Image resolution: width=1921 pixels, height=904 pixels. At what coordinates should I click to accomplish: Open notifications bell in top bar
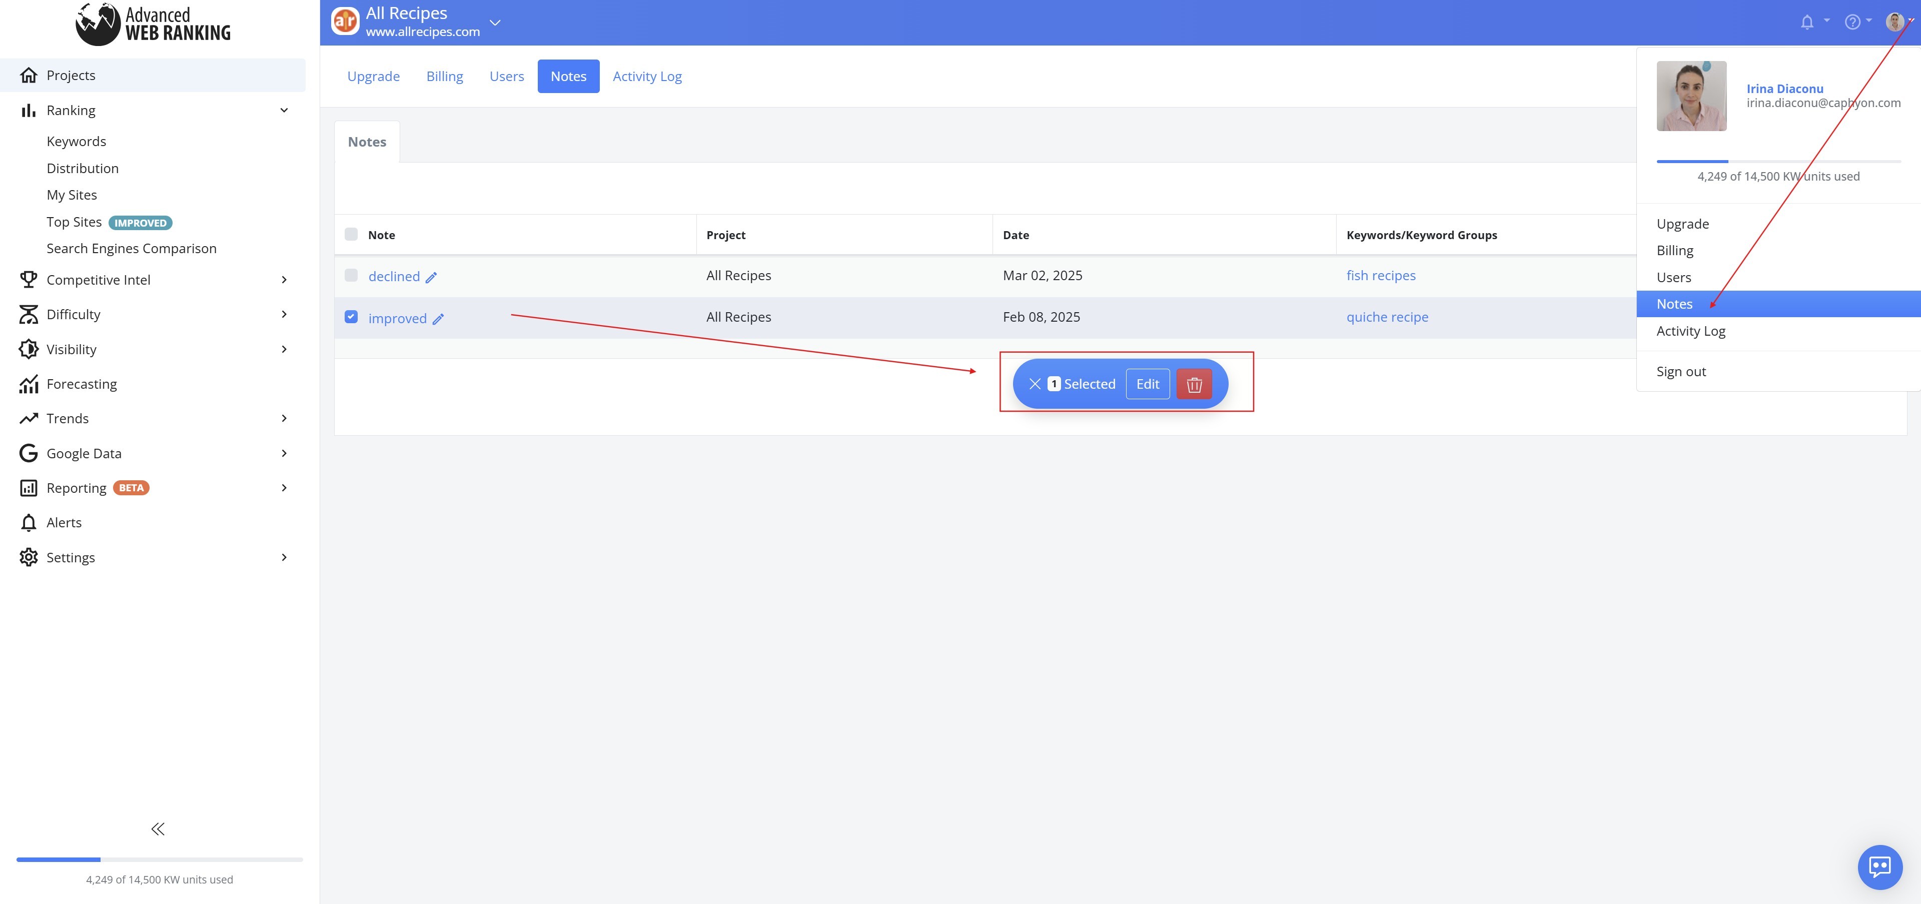point(1807,23)
